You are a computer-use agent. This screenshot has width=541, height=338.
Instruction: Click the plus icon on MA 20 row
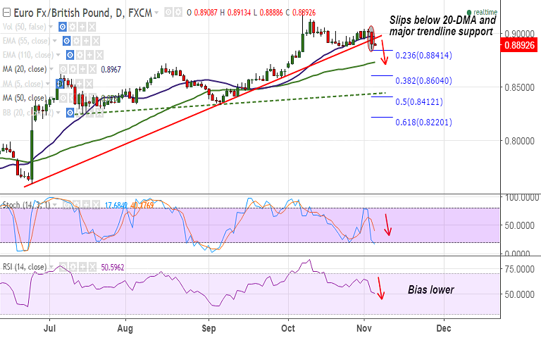click(83, 69)
